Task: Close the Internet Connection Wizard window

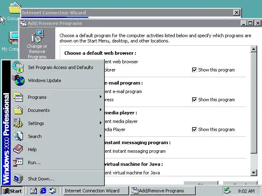Action: (x=237, y=13)
